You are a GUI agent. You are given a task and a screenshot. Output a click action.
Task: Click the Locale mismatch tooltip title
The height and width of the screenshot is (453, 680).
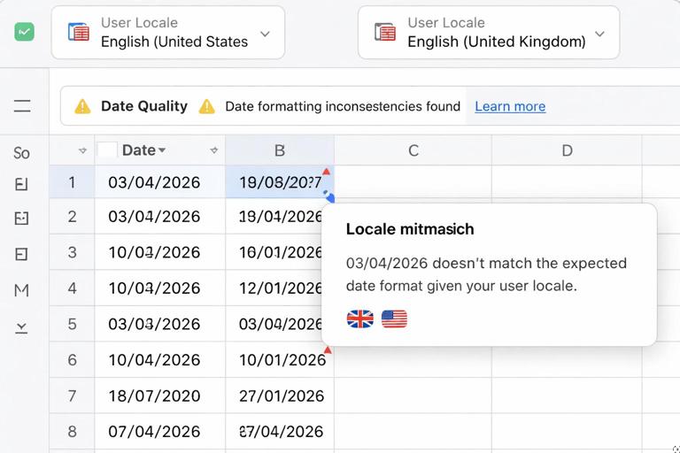[410, 229]
